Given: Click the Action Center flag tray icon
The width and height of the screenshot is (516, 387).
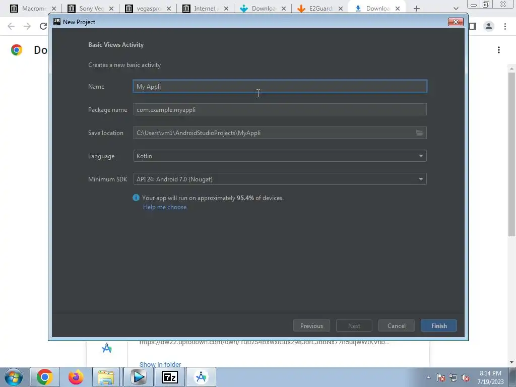Looking at the screenshot, I should [441, 377].
